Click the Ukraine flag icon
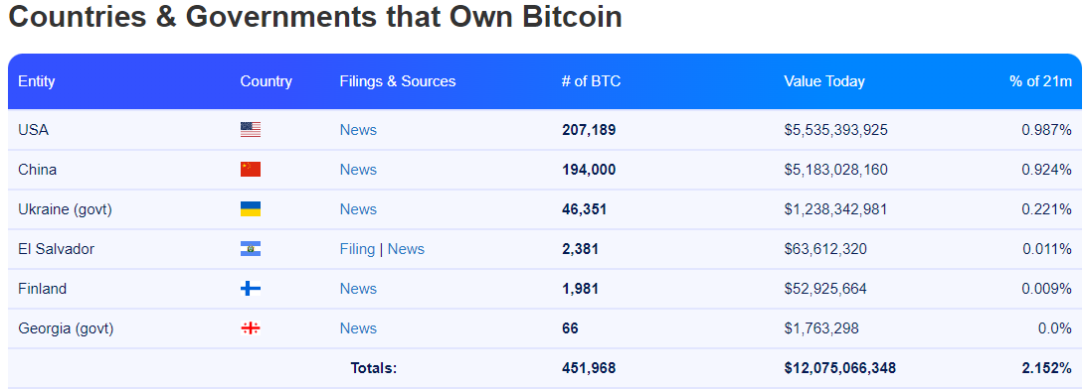The width and height of the screenshot is (1085, 389). [251, 209]
